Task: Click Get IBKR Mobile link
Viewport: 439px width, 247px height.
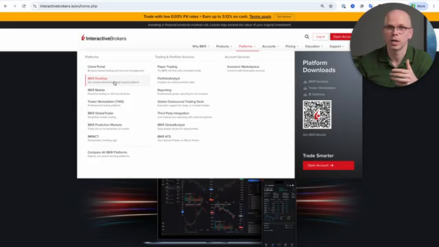Action: pyautogui.click(x=314, y=134)
